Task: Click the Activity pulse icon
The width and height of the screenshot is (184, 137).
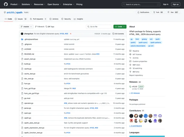Action: (130, 58)
